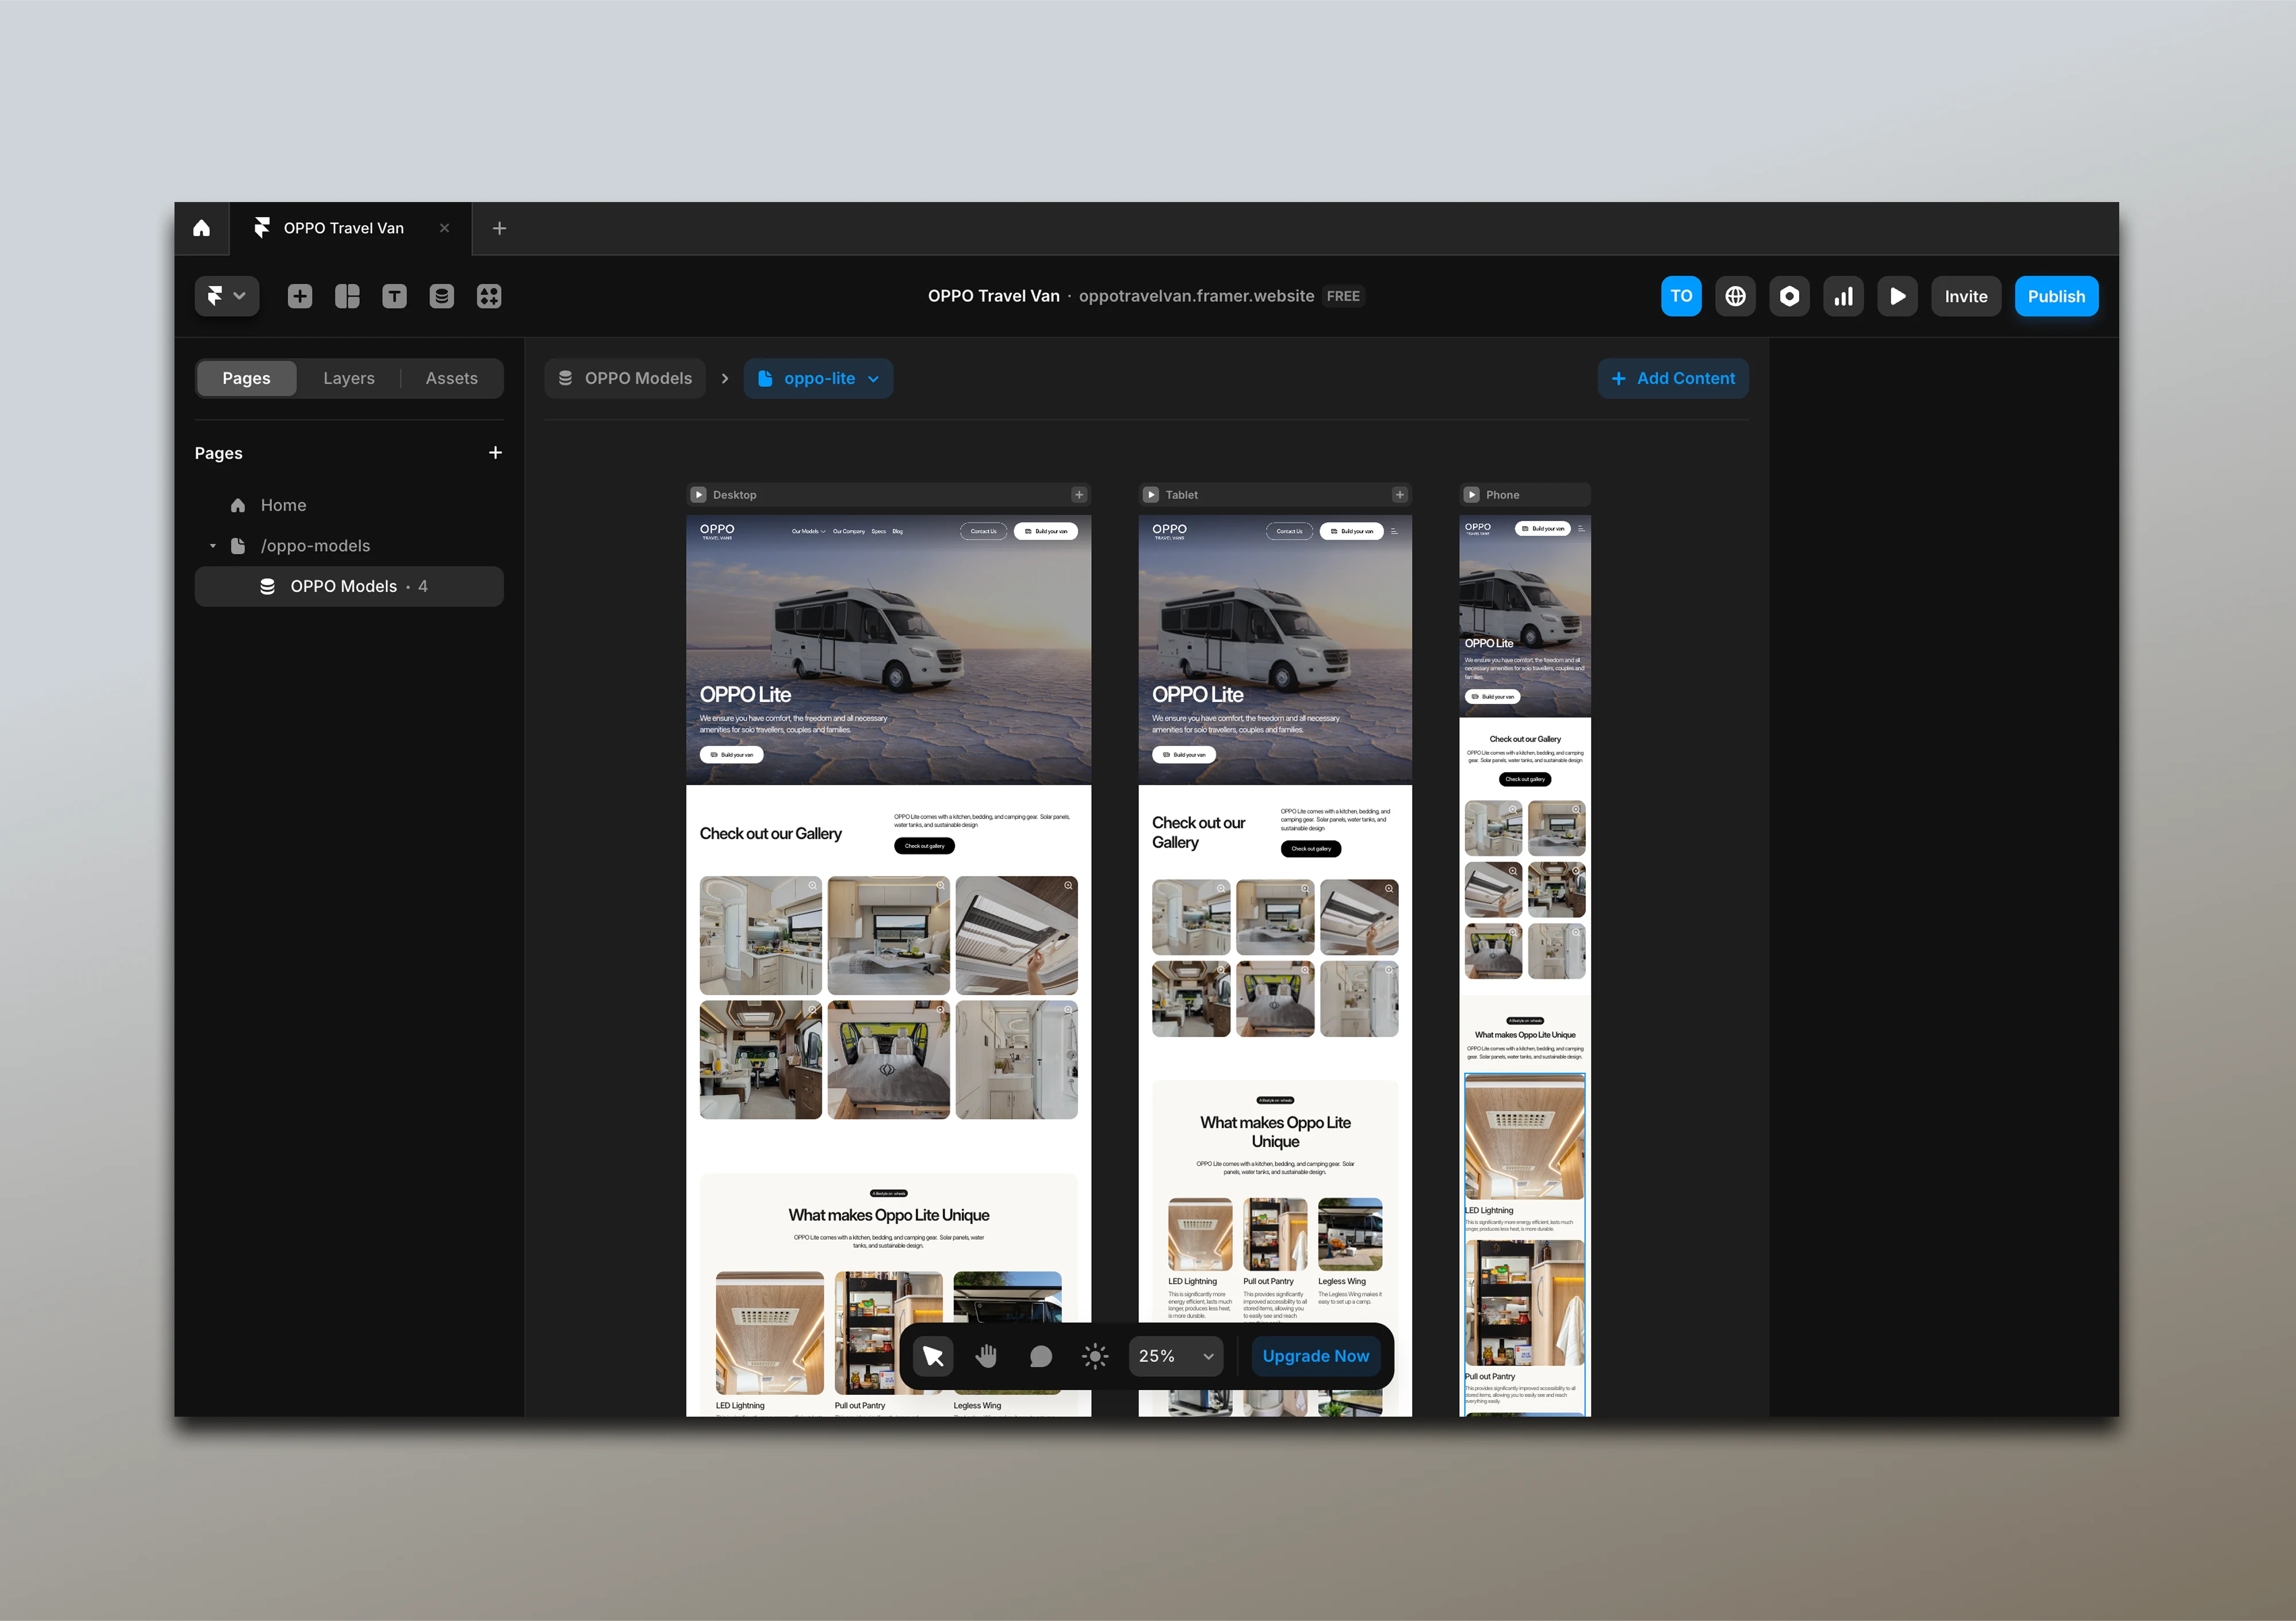
Task: Open the Text tool
Action: point(394,296)
